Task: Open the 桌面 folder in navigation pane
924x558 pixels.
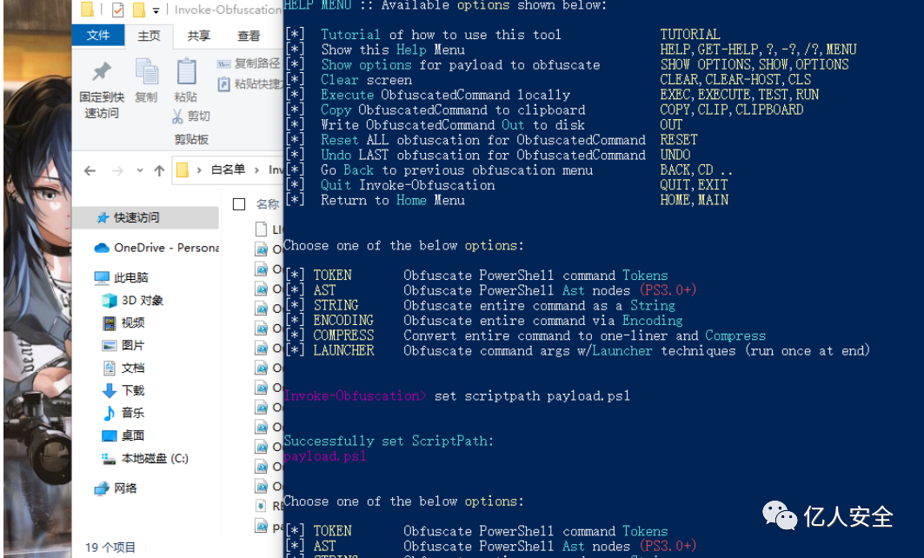Action: (123, 436)
